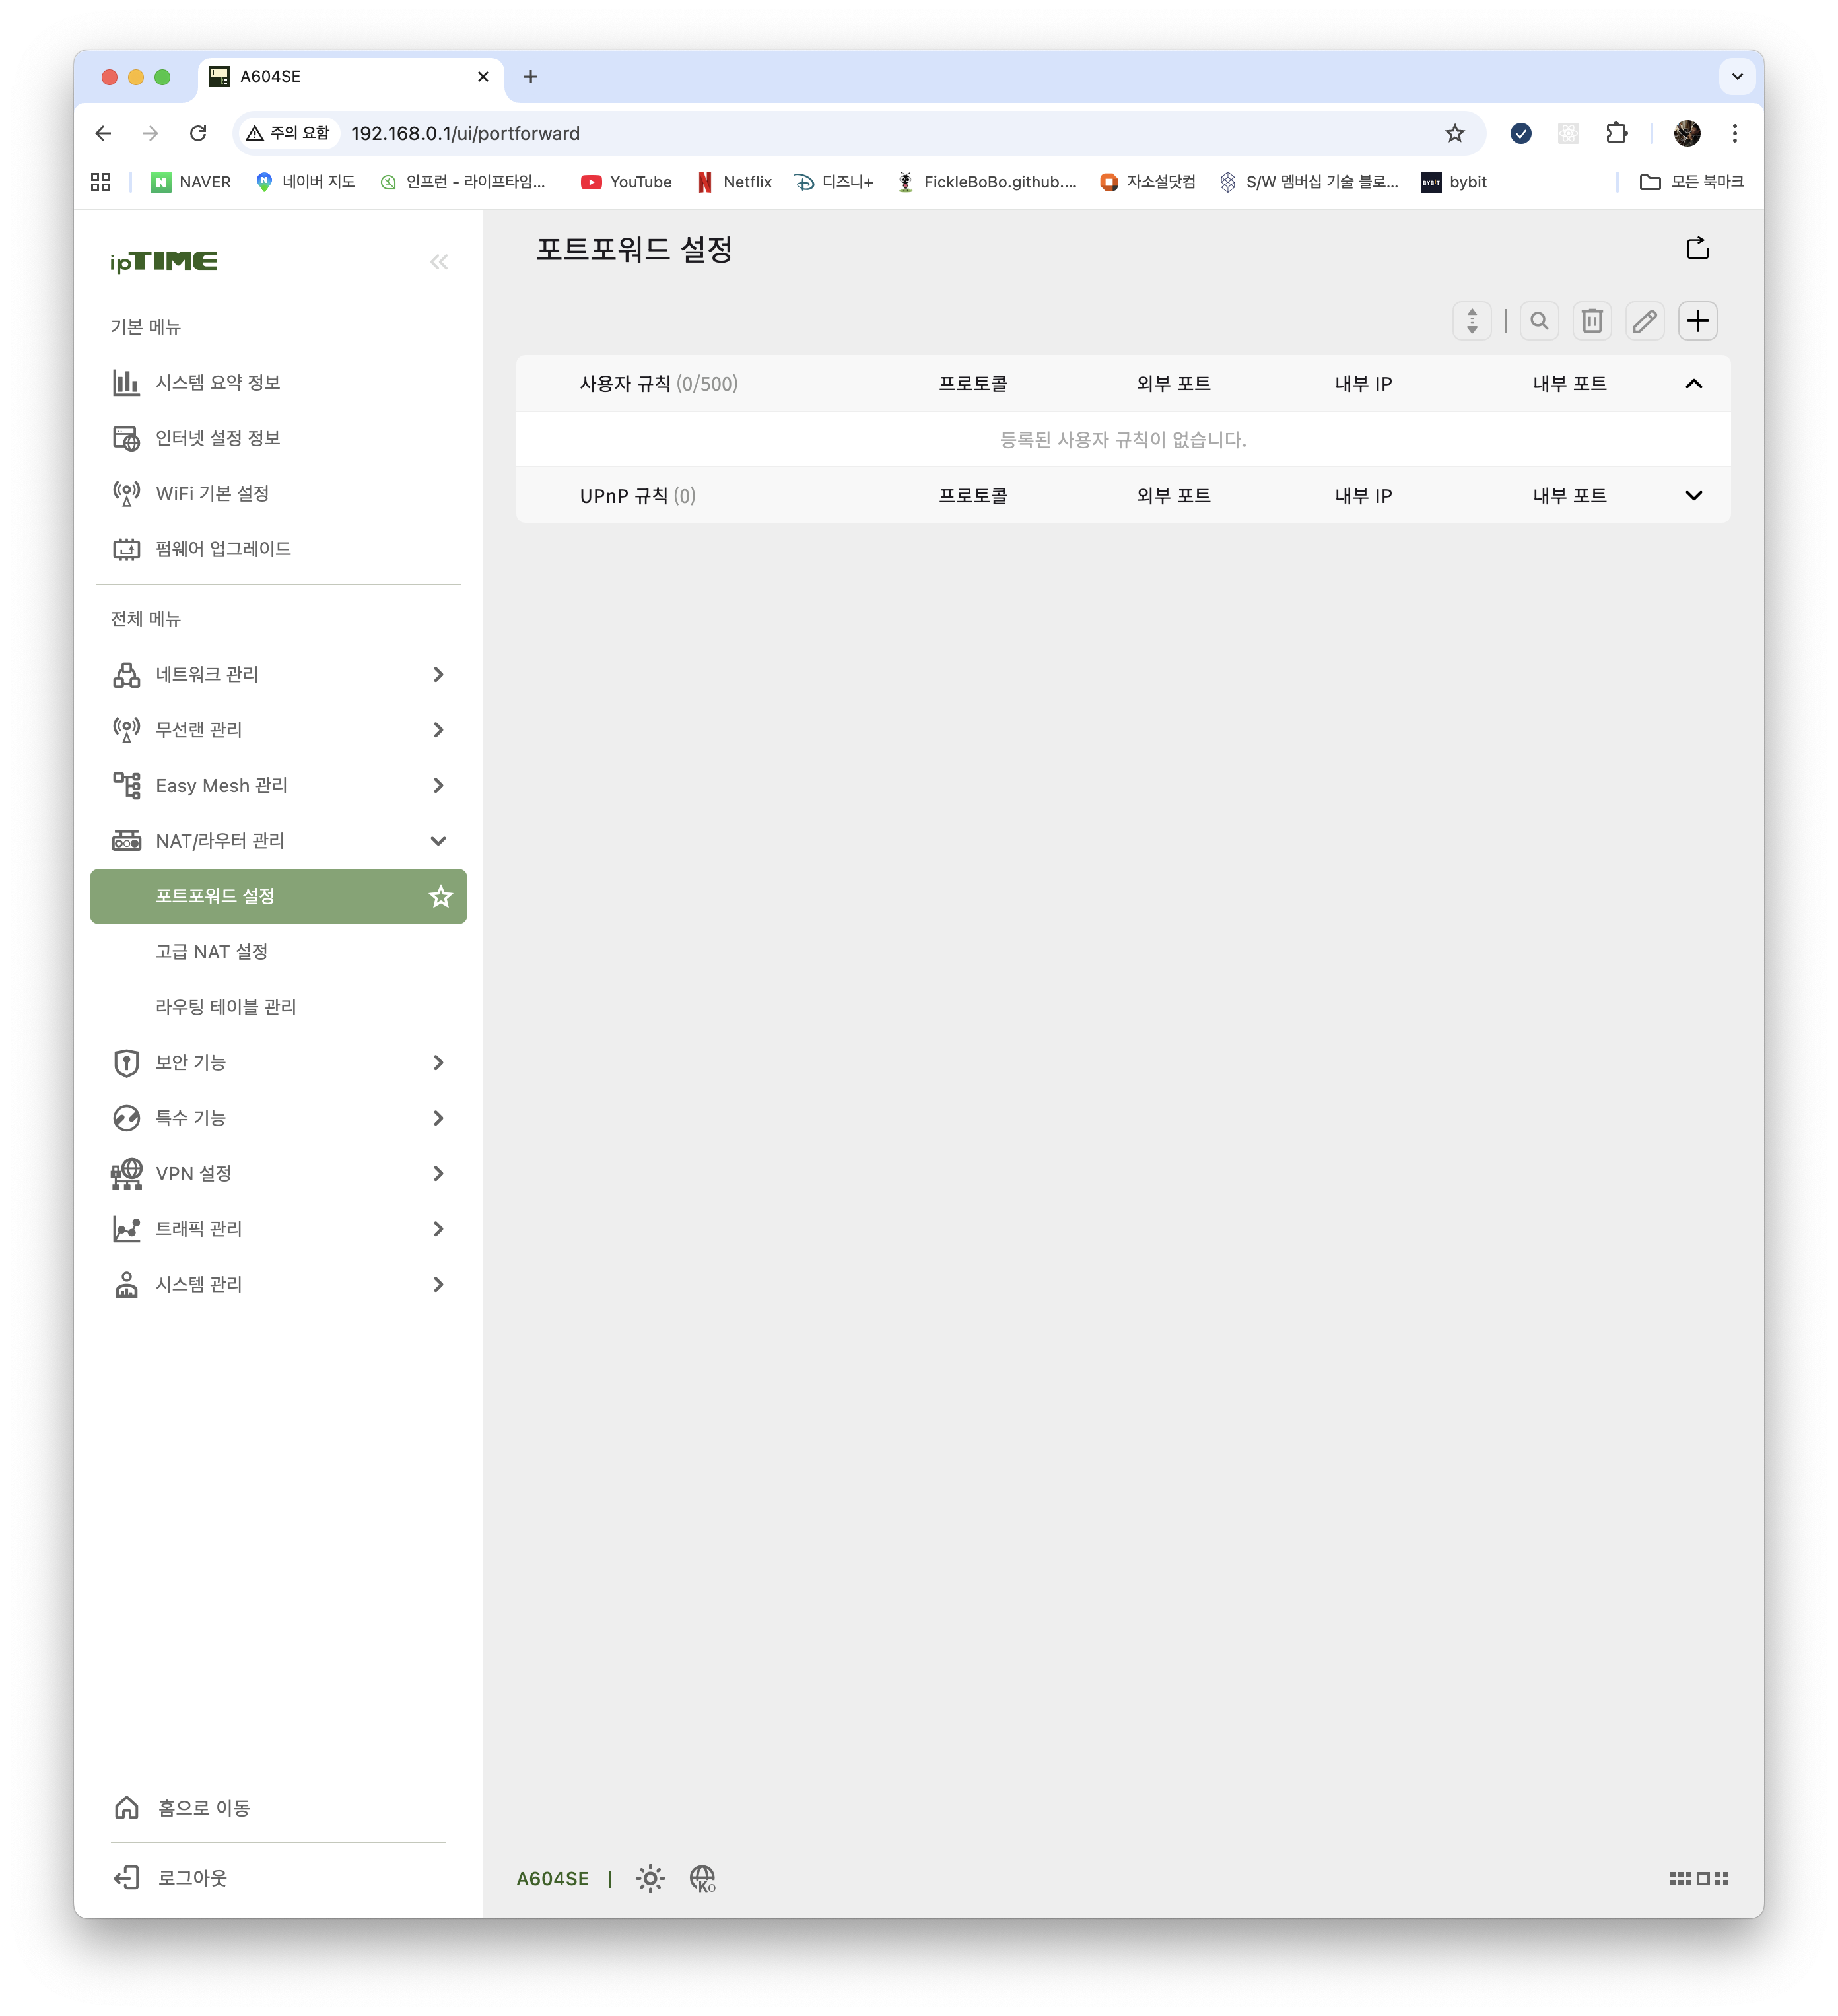Expand the UPnP 규칙 section
Screen dimensions: 1838x2016
(x=1693, y=496)
